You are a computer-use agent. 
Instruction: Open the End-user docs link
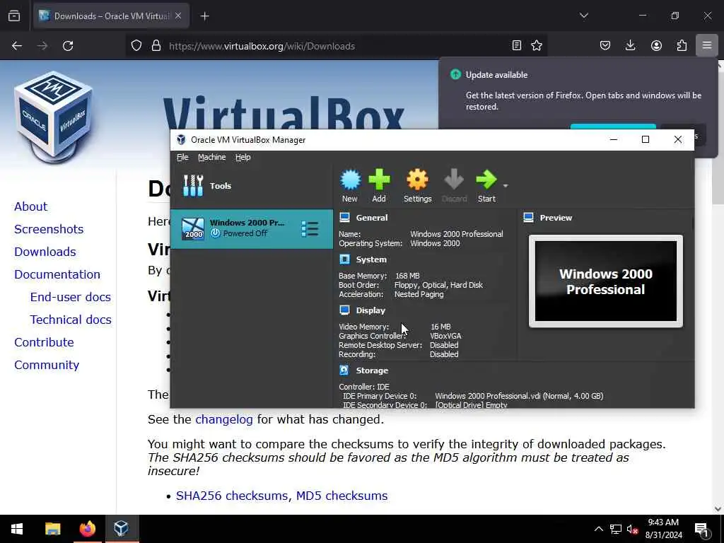tap(70, 297)
